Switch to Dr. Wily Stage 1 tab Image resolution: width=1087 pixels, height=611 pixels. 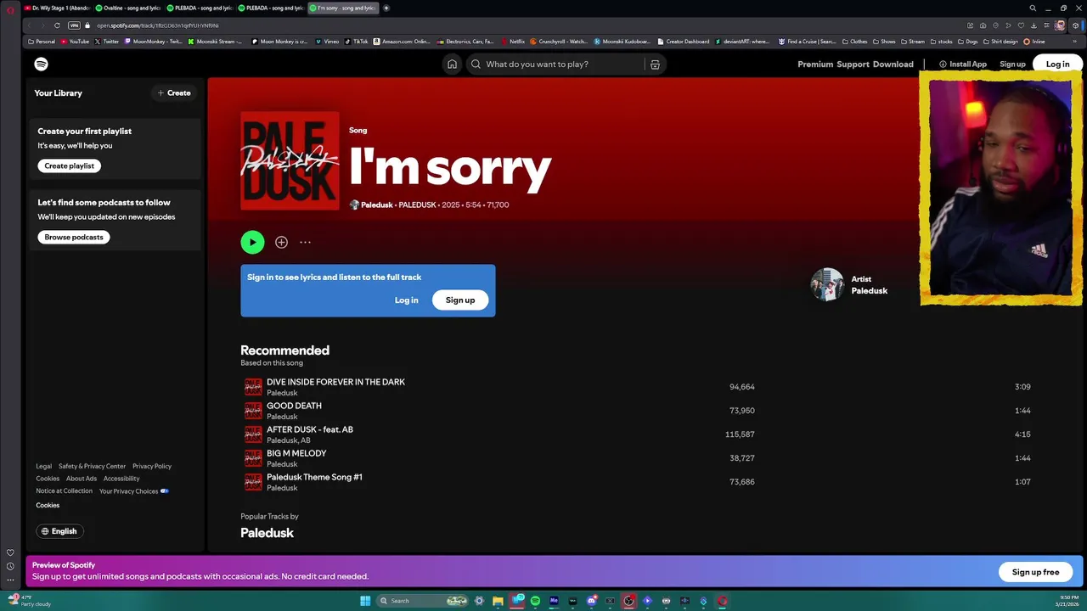pyautogui.click(x=57, y=8)
